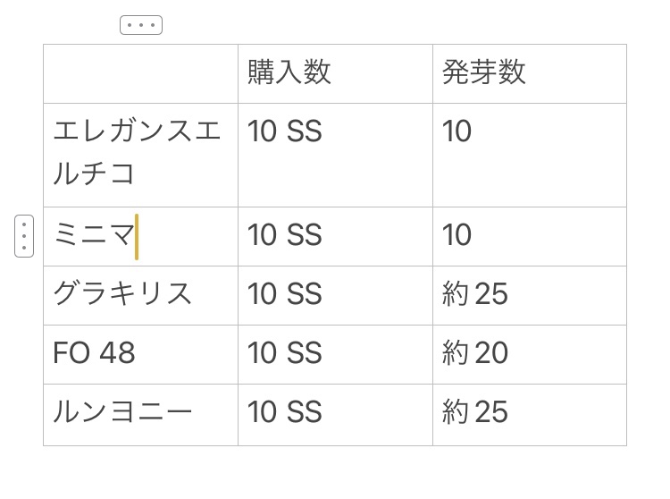Click the 約20 cell

[475, 353]
